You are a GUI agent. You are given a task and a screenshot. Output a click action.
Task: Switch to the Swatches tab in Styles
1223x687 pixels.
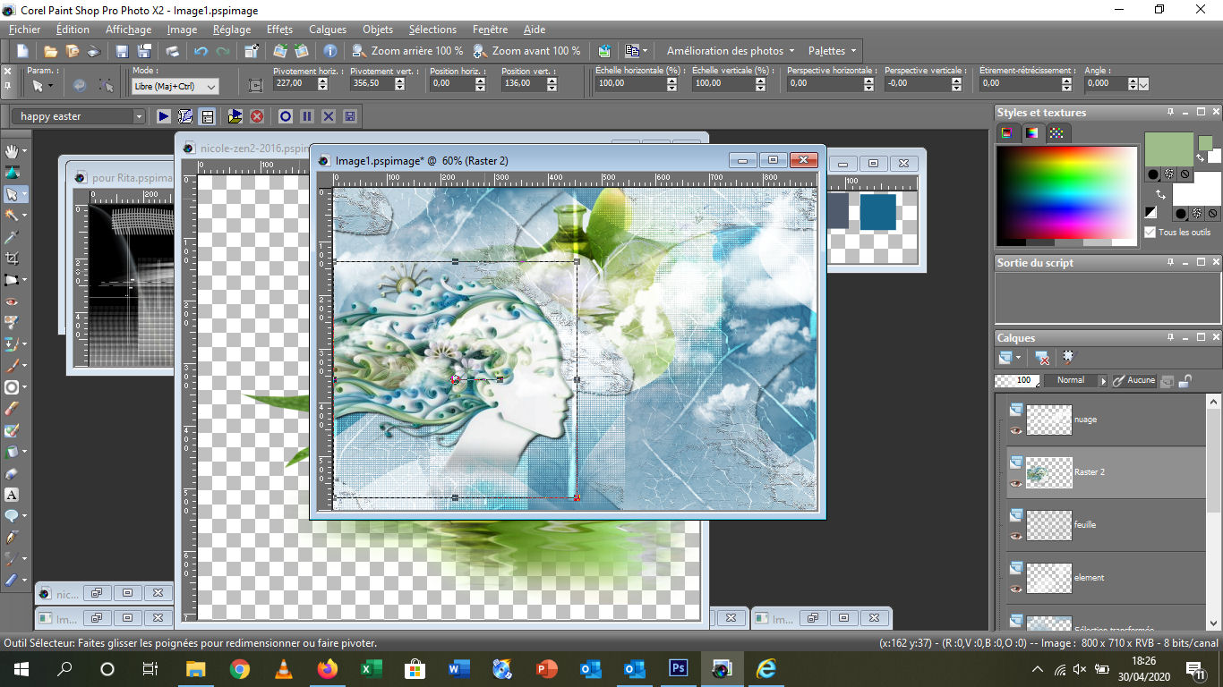click(x=1057, y=132)
